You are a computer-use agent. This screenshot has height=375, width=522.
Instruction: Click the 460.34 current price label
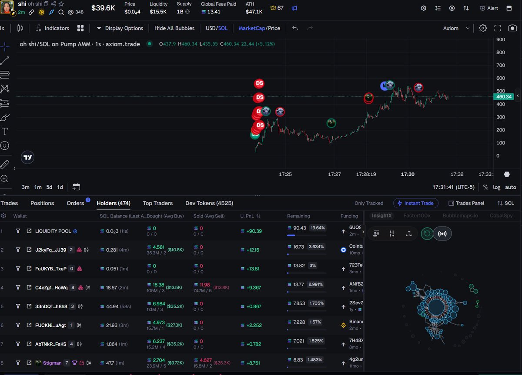click(504, 97)
